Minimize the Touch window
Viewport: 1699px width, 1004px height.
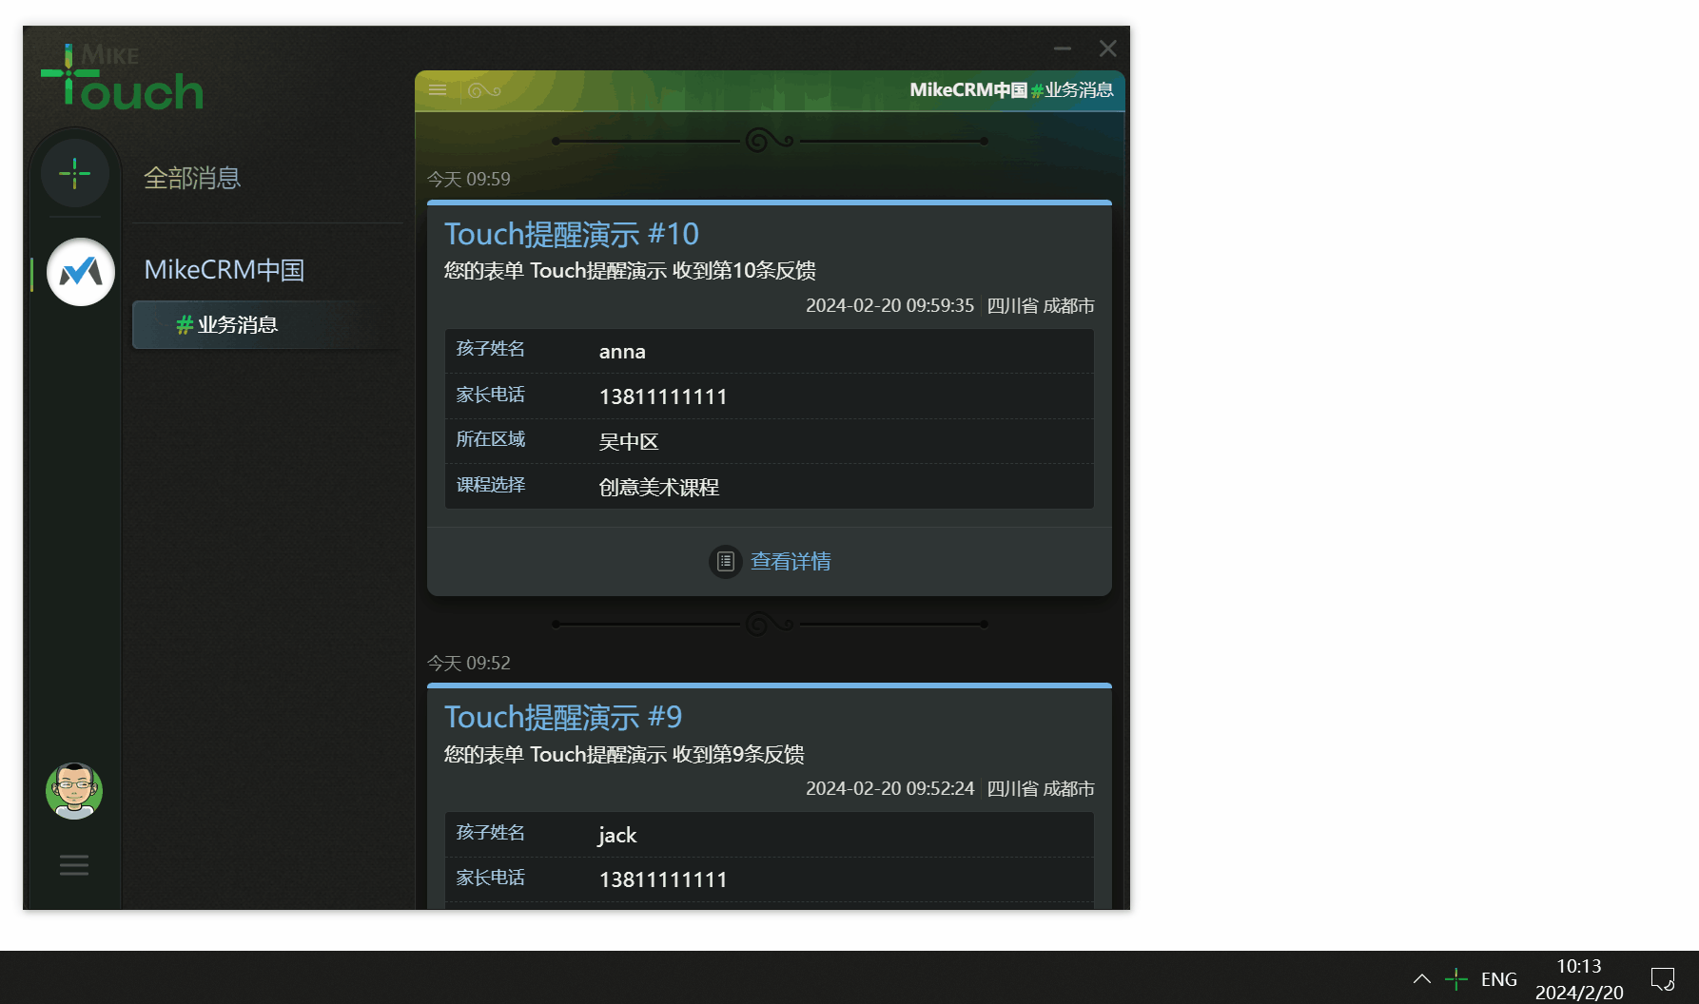click(1063, 48)
